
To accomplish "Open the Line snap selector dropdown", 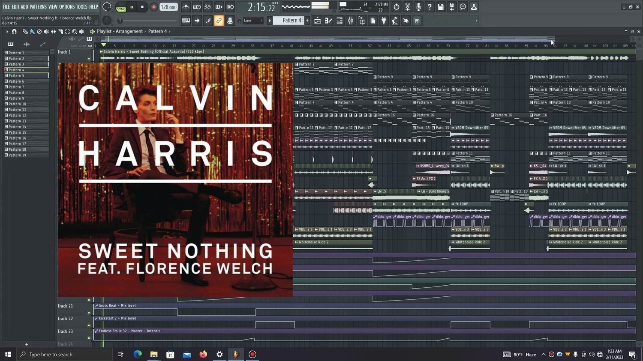I will click(x=253, y=21).
